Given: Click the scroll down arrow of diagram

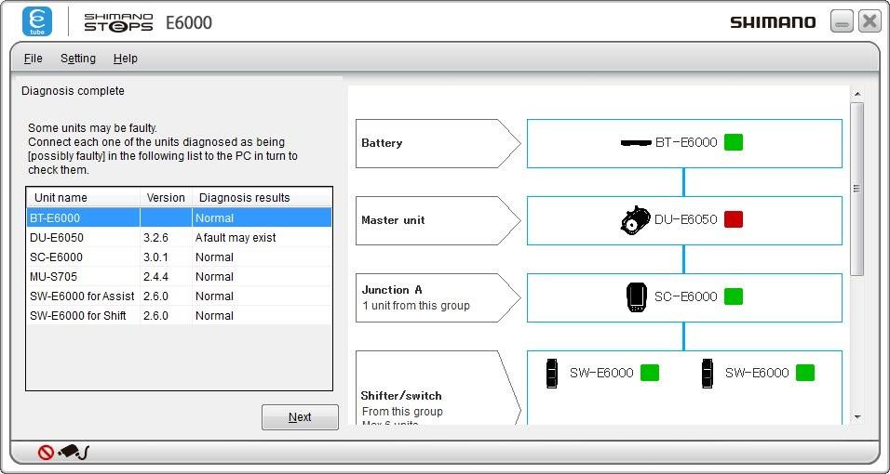Looking at the screenshot, I should pyautogui.click(x=857, y=417).
